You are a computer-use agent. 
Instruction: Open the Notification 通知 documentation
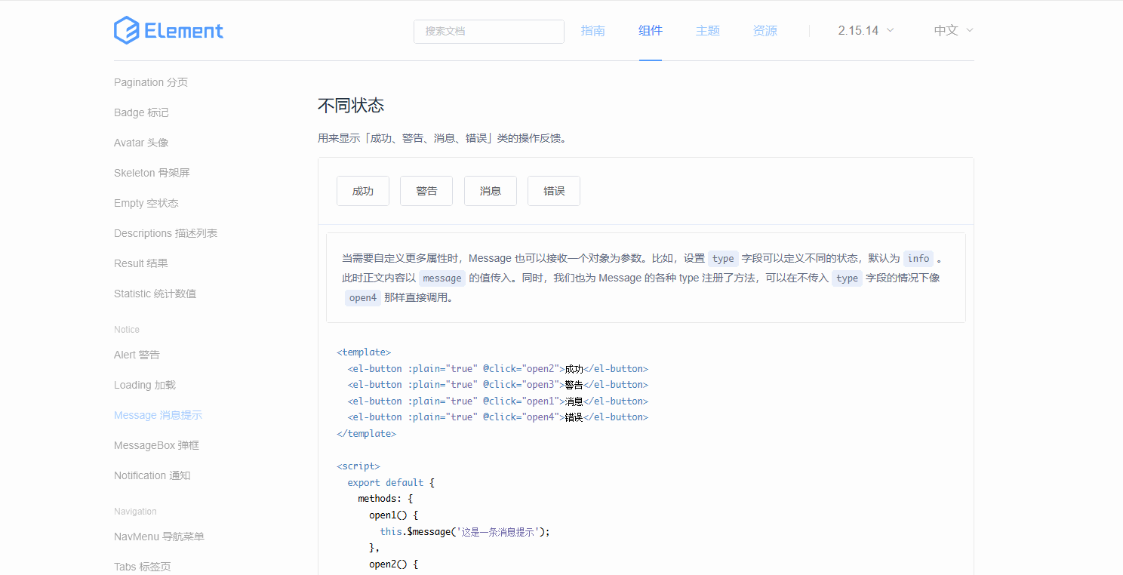point(152,475)
